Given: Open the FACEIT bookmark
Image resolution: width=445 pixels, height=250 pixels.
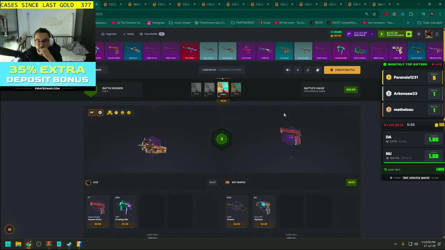Looking at the screenshot, I should tap(316, 23).
